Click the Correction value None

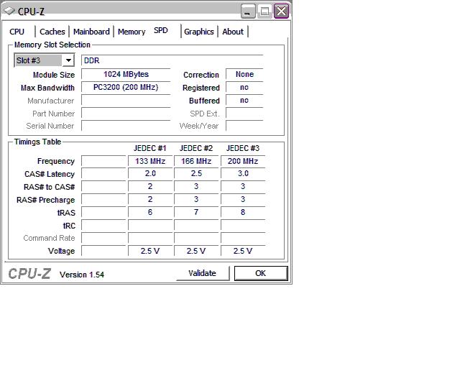click(x=244, y=74)
